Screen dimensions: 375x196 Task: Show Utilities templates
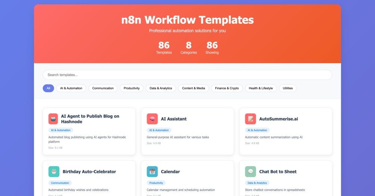[288, 88]
